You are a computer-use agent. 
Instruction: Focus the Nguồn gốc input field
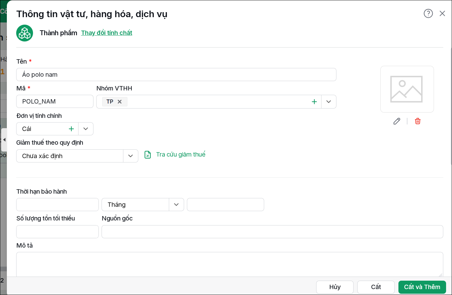272,232
